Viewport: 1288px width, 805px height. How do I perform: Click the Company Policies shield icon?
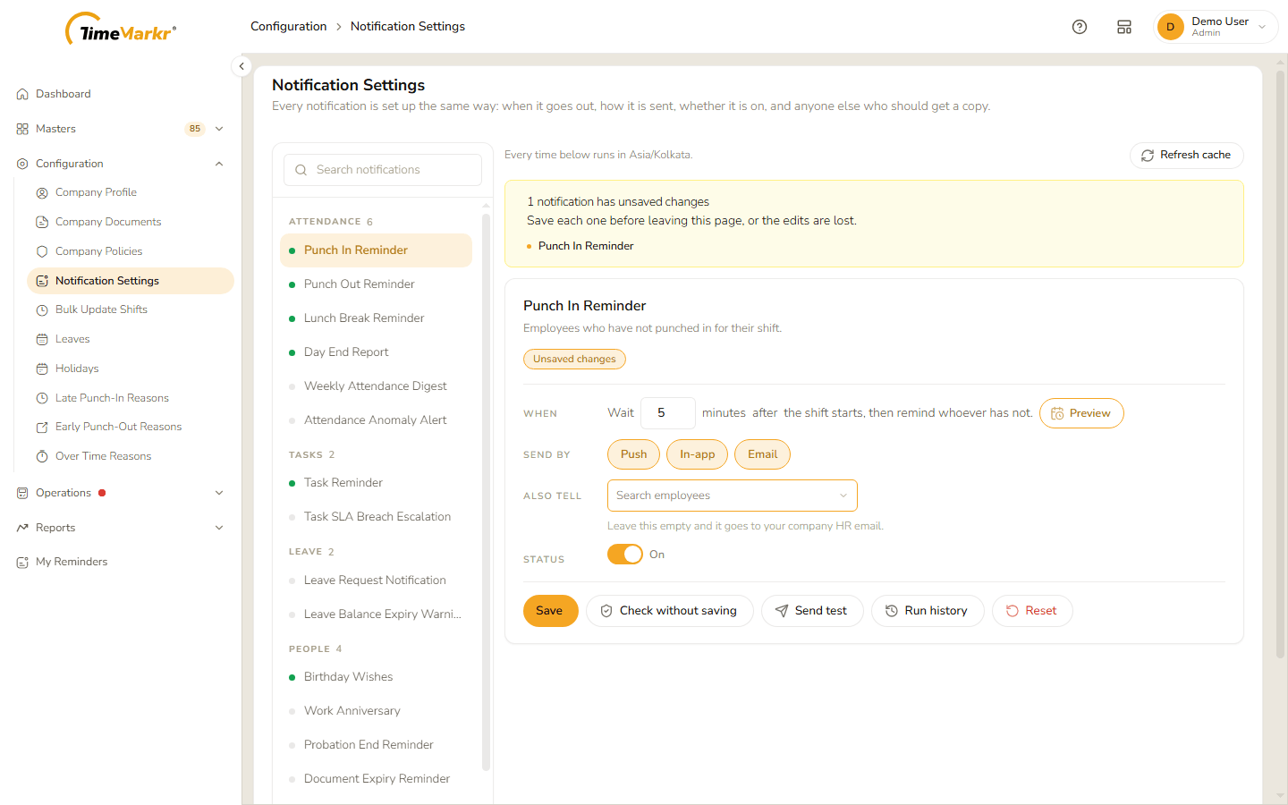[42, 251]
